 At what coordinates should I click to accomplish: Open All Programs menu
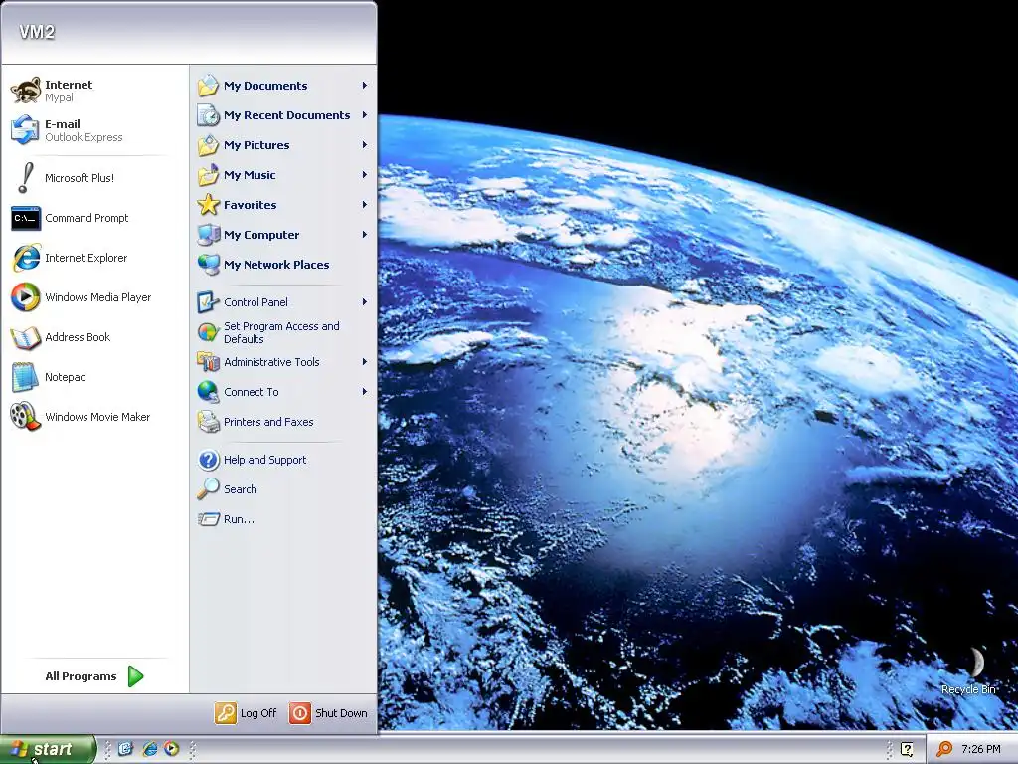click(94, 676)
